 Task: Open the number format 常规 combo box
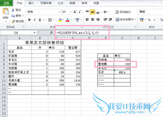151,12
